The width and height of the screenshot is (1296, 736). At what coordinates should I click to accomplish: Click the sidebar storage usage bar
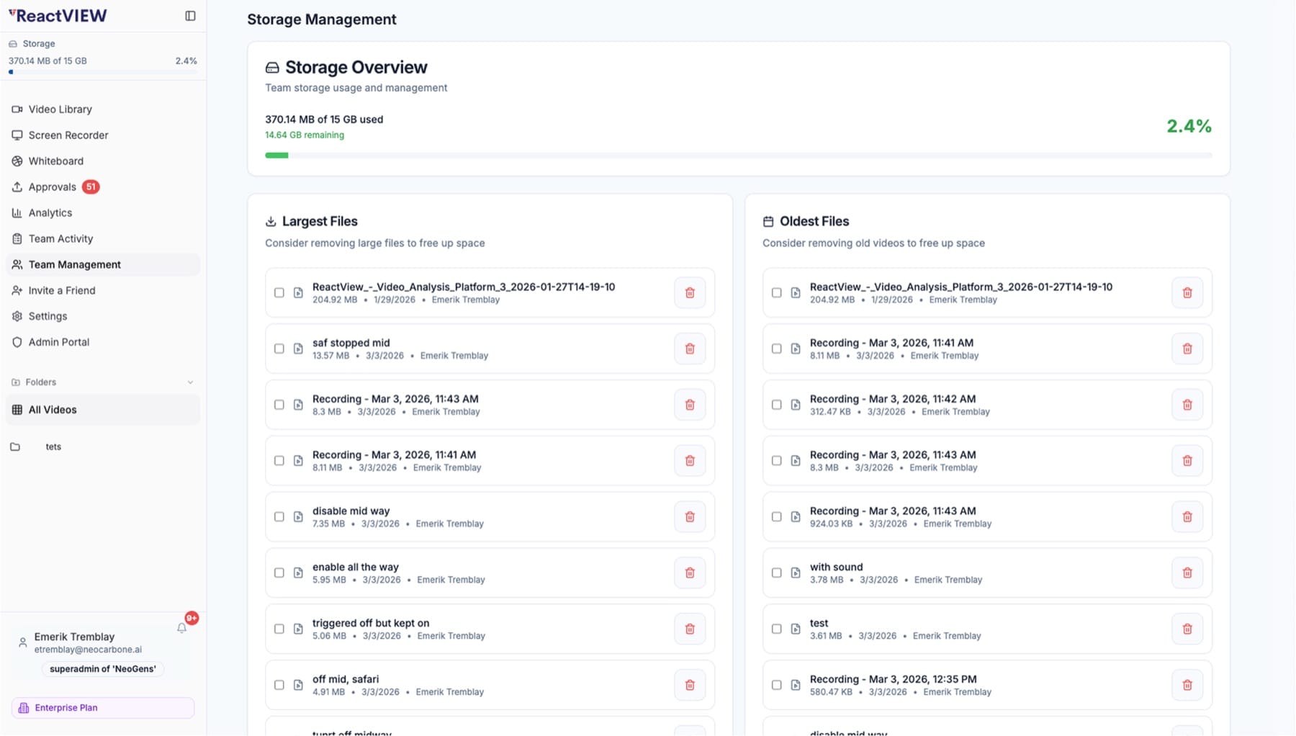tap(103, 72)
